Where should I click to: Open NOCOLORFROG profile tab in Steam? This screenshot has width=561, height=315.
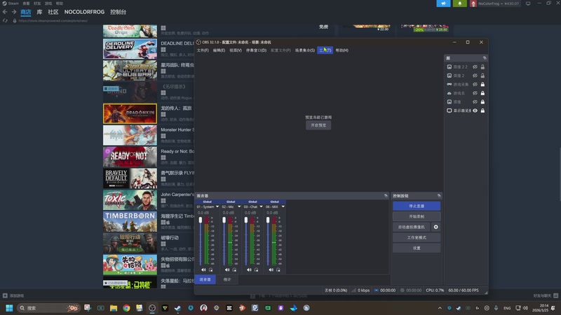(84, 12)
